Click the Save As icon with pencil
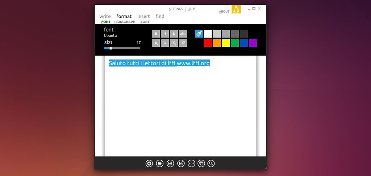The height and width of the screenshot is (176, 371). [181, 163]
